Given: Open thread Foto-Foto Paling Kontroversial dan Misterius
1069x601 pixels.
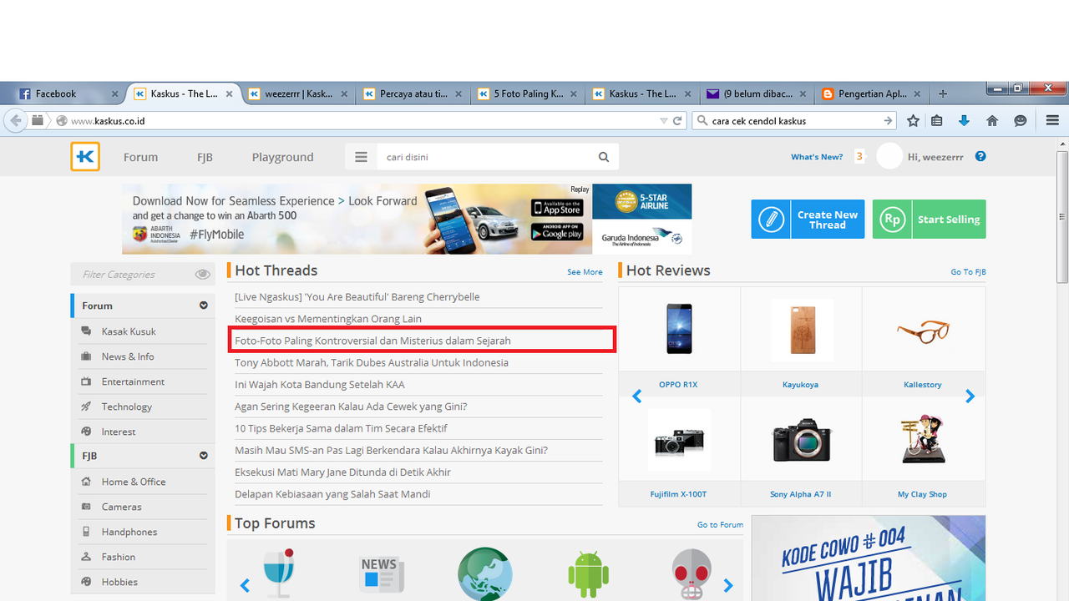Looking at the screenshot, I should point(372,341).
